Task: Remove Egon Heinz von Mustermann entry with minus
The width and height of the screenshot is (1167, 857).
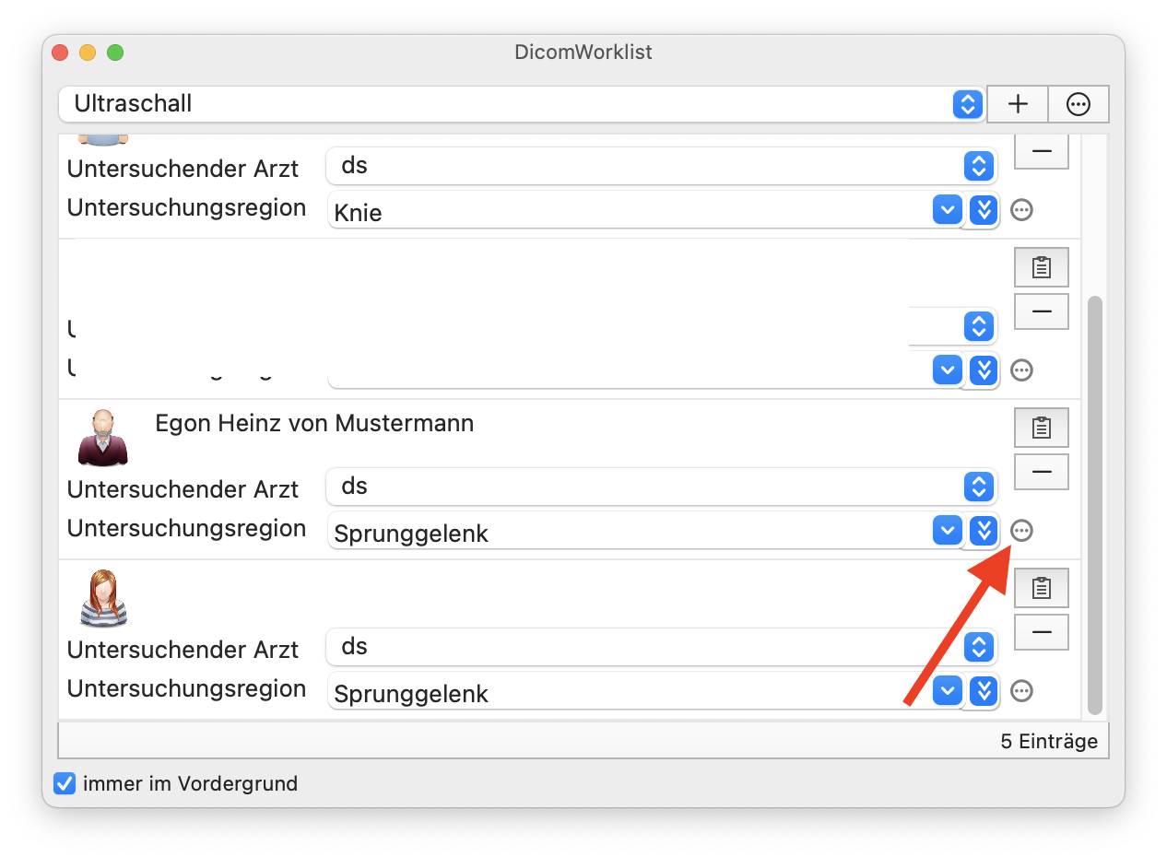Action: tap(1042, 472)
